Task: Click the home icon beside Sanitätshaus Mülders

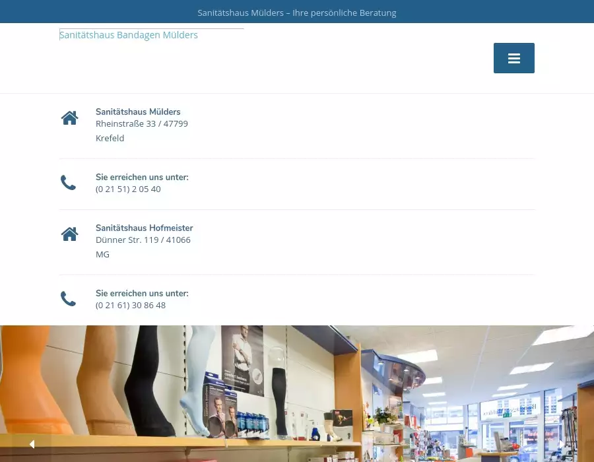Action: point(69,118)
